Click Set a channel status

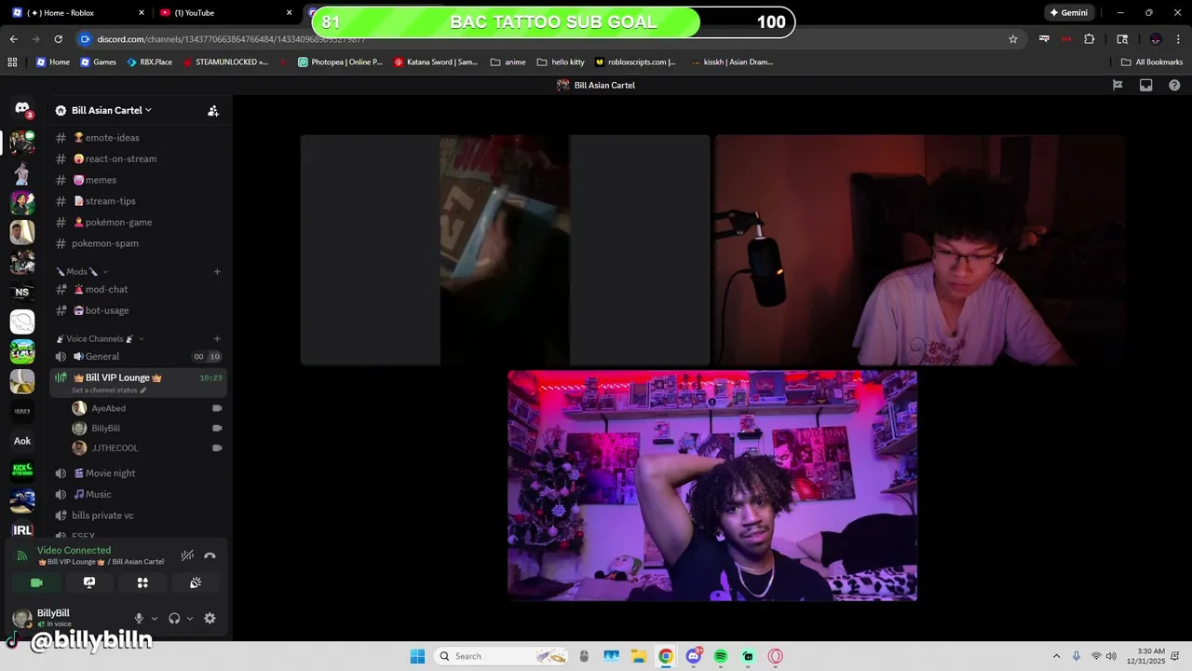tap(109, 390)
